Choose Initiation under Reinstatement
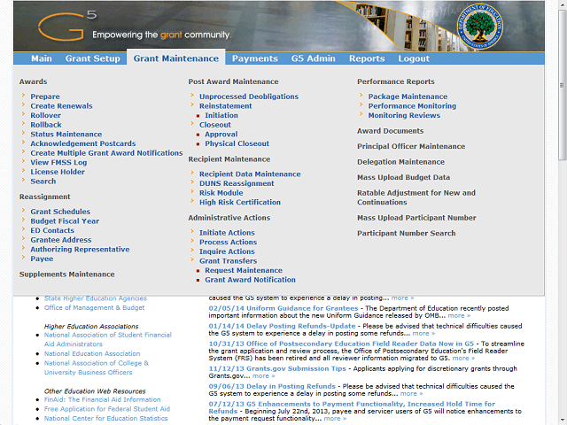567x425 pixels. pos(221,115)
